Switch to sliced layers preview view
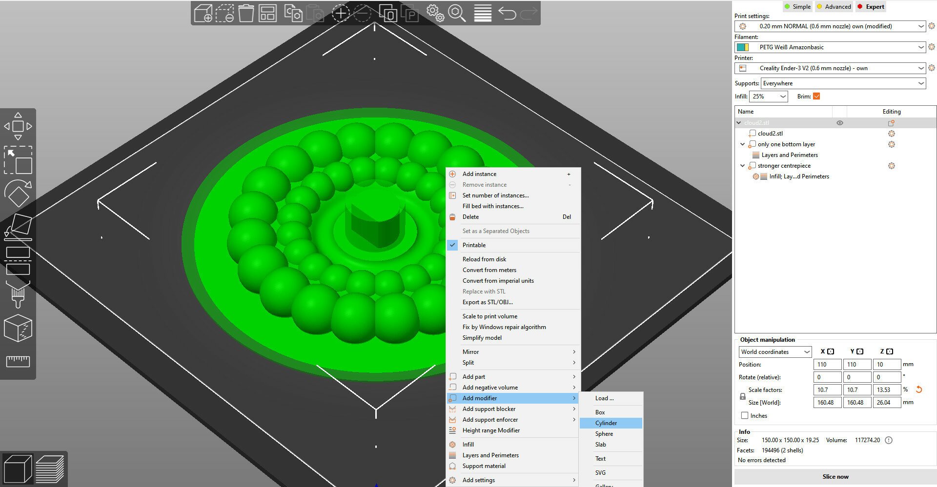Image resolution: width=937 pixels, height=487 pixels. 50,468
